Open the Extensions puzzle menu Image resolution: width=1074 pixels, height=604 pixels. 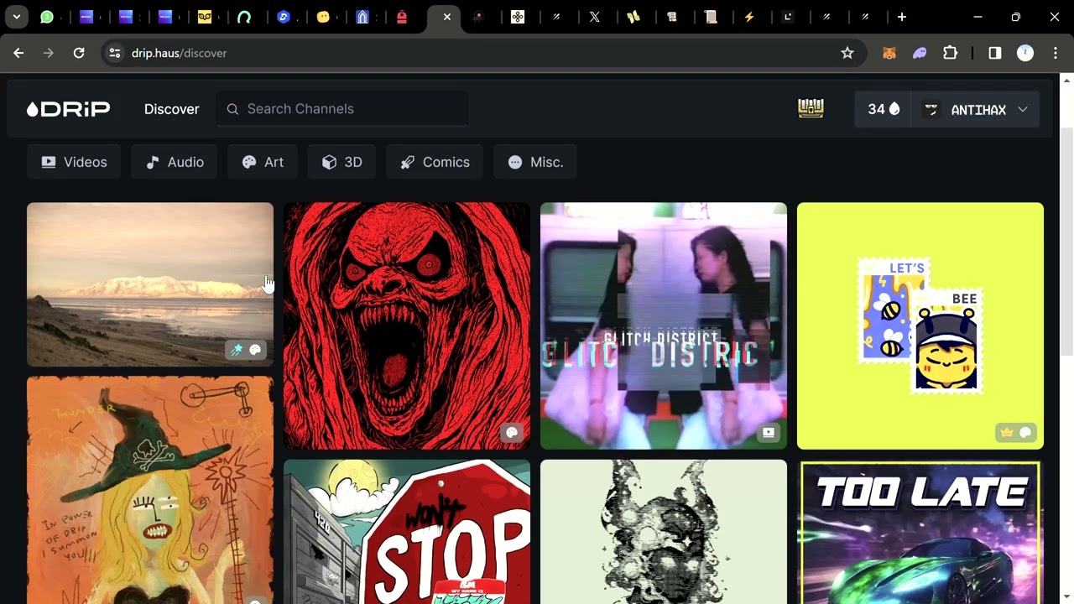(x=950, y=53)
